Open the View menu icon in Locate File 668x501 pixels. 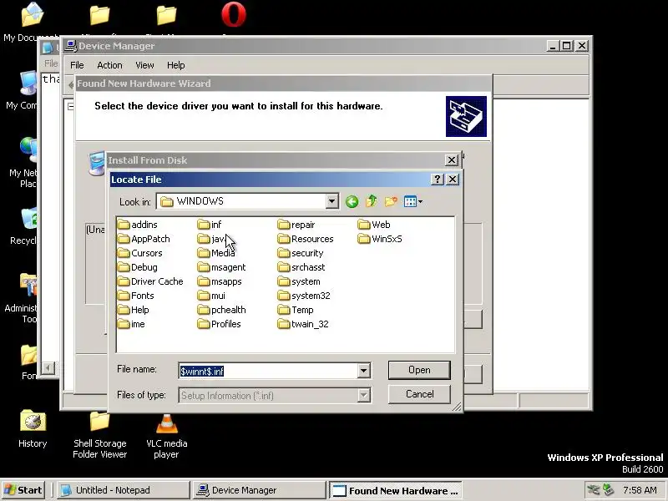tap(412, 201)
